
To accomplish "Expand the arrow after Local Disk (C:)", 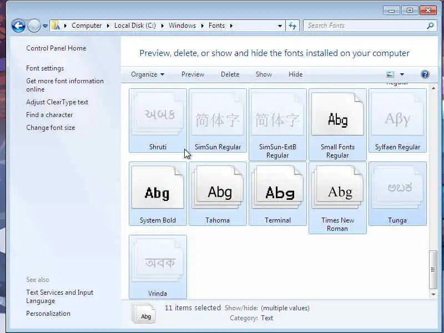I will [162, 26].
